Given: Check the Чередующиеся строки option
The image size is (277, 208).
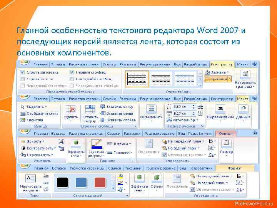Looking at the screenshot, I should [x=22, y=86].
